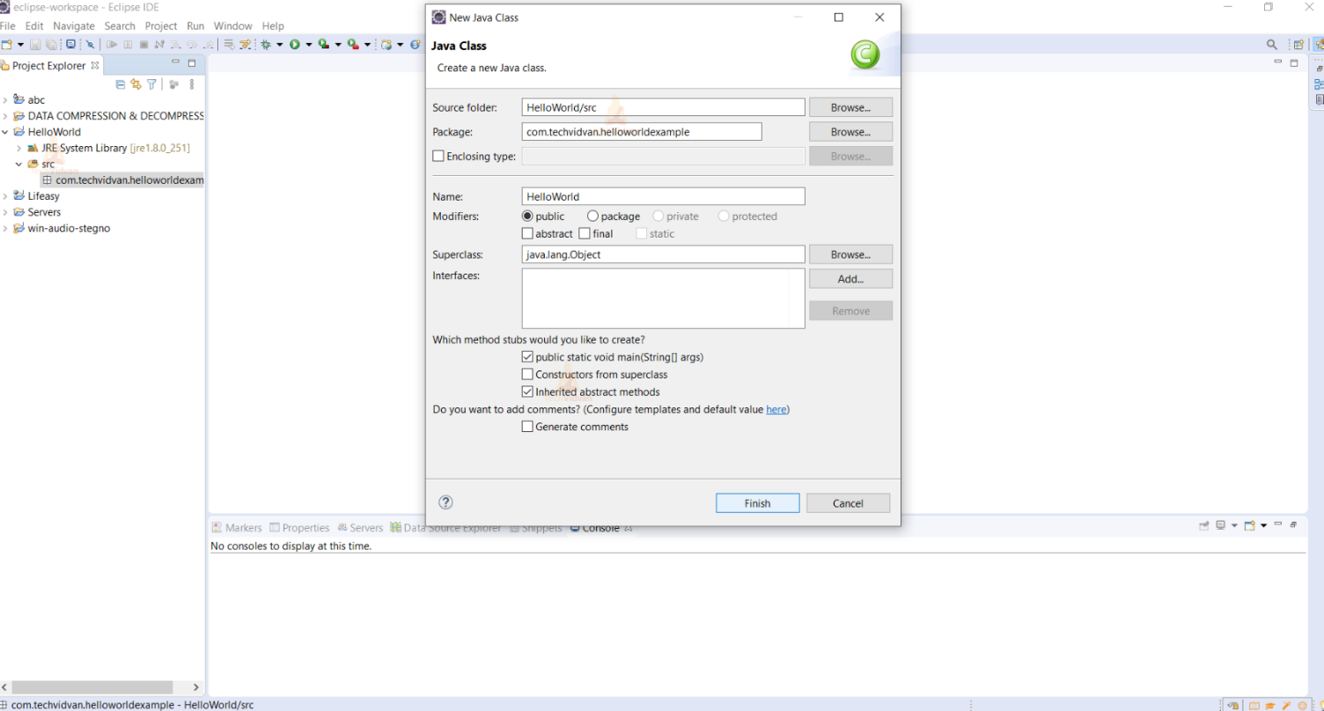Click the Coverage run icon
The image size is (1324, 711).
click(x=323, y=44)
